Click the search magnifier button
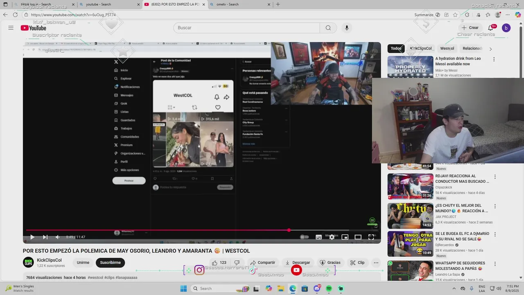This screenshot has width=524, height=295. (328, 28)
